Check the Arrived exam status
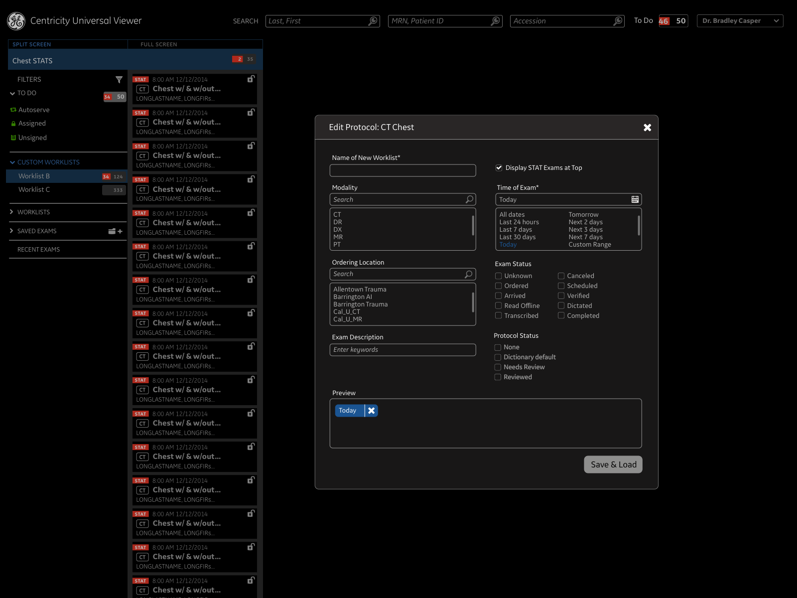This screenshot has height=598, width=797. coord(498,296)
